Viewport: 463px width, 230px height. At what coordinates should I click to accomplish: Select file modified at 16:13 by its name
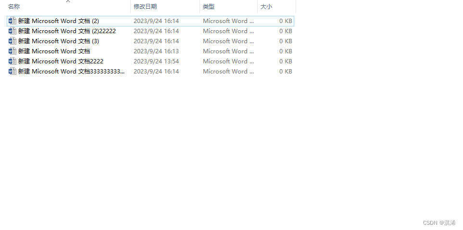pos(54,51)
